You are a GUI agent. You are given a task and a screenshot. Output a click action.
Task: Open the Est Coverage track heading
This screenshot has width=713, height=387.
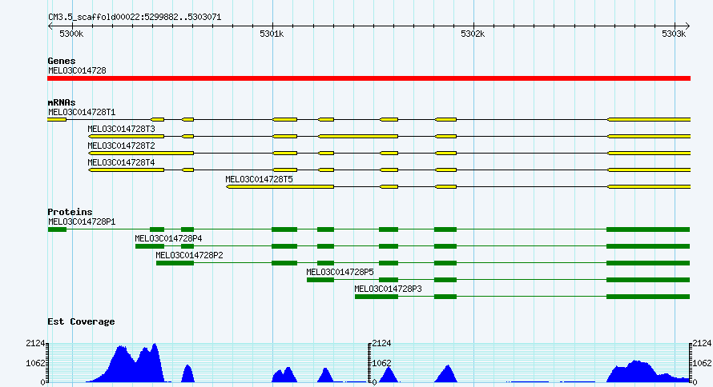(x=81, y=321)
